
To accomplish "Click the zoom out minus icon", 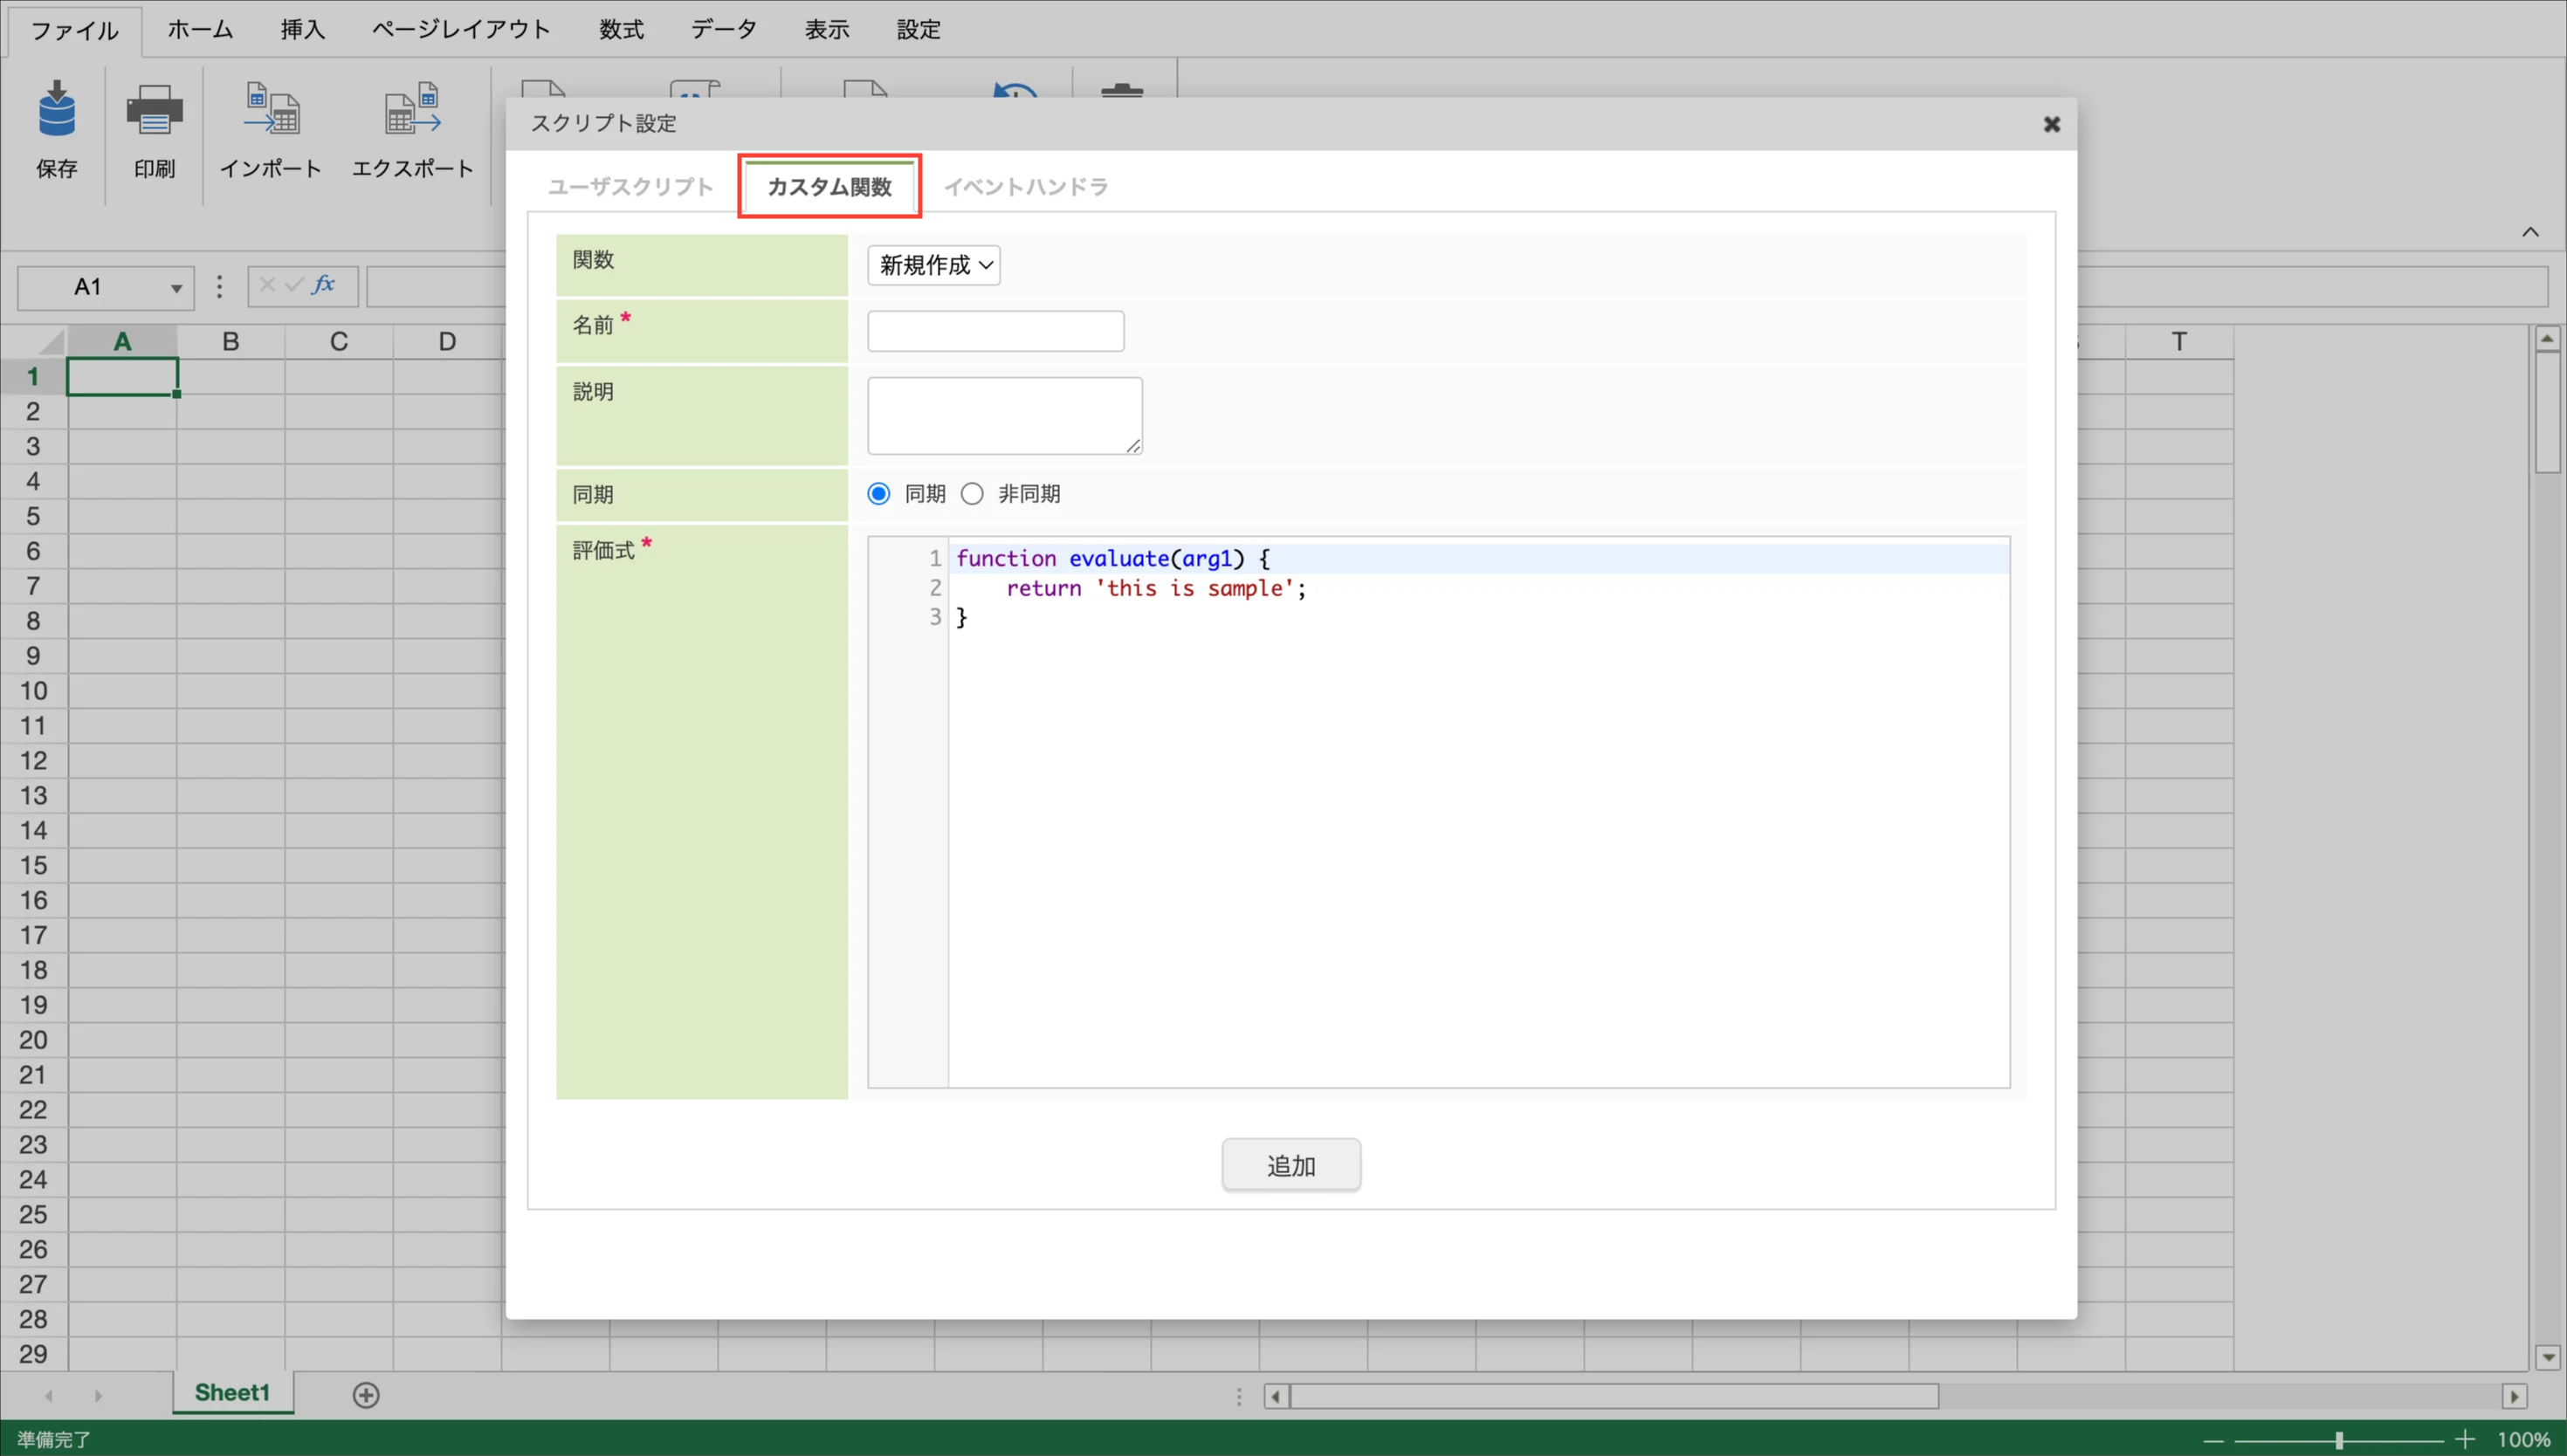I will tap(2213, 1439).
